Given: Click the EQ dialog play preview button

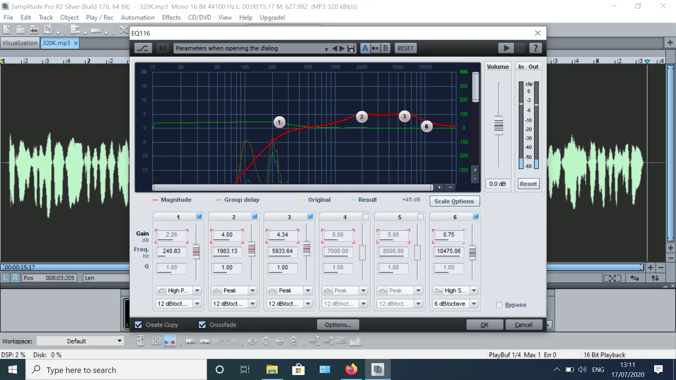Looking at the screenshot, I should point(506,48).
